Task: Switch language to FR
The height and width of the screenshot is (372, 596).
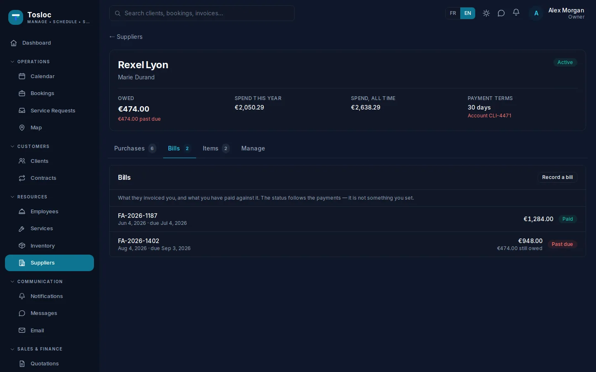Action: coord(453,13)
